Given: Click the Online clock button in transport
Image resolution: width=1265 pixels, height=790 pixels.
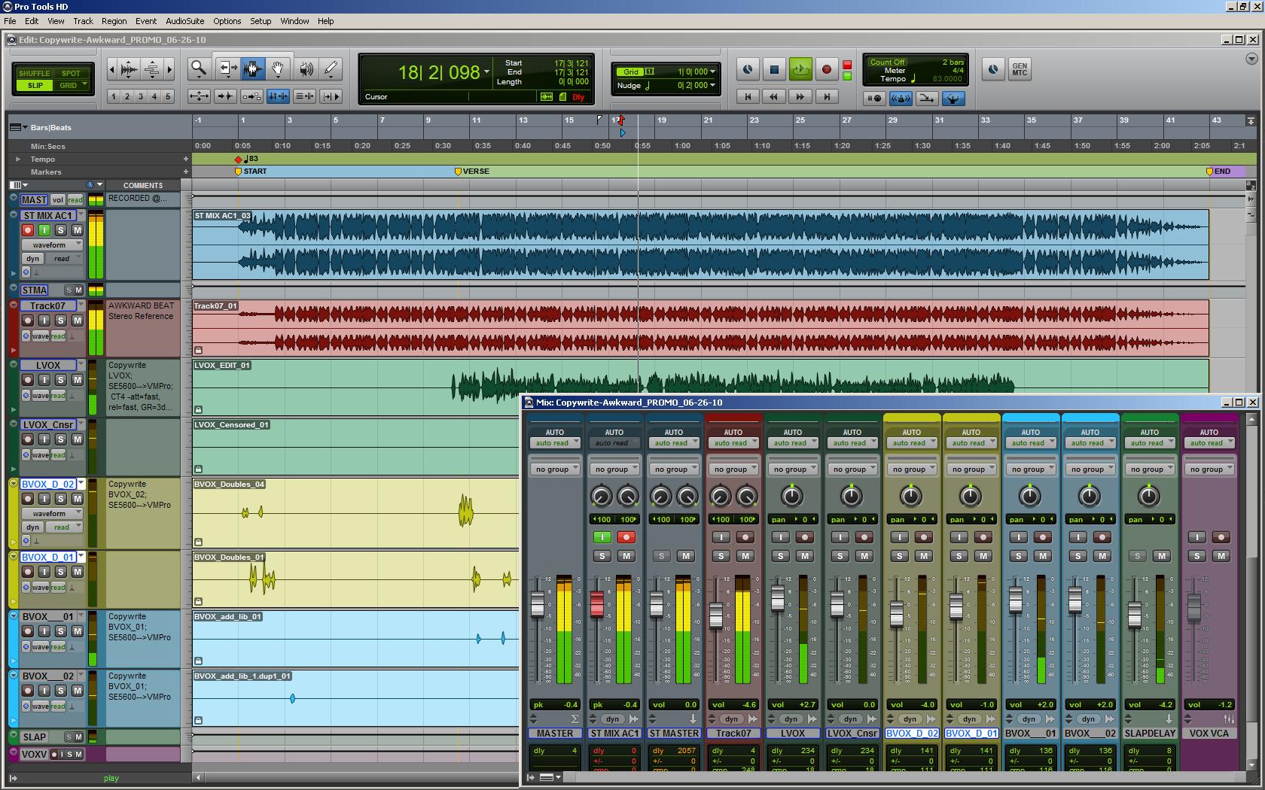Looking at the screenshot, I should tap(748, 70).
